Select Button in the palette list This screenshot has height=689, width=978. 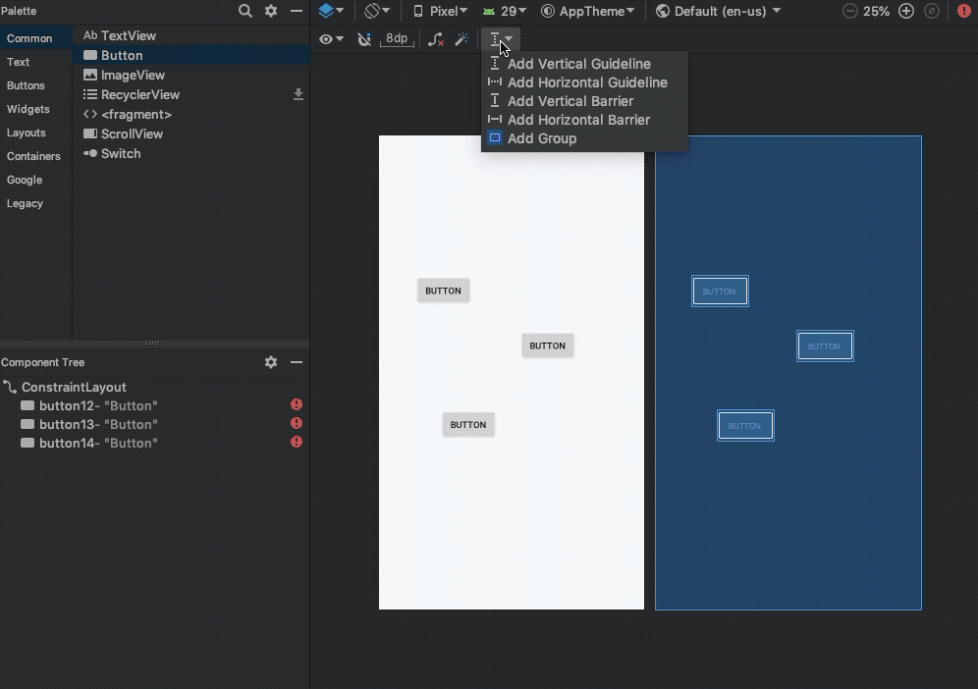click(190, 56)
